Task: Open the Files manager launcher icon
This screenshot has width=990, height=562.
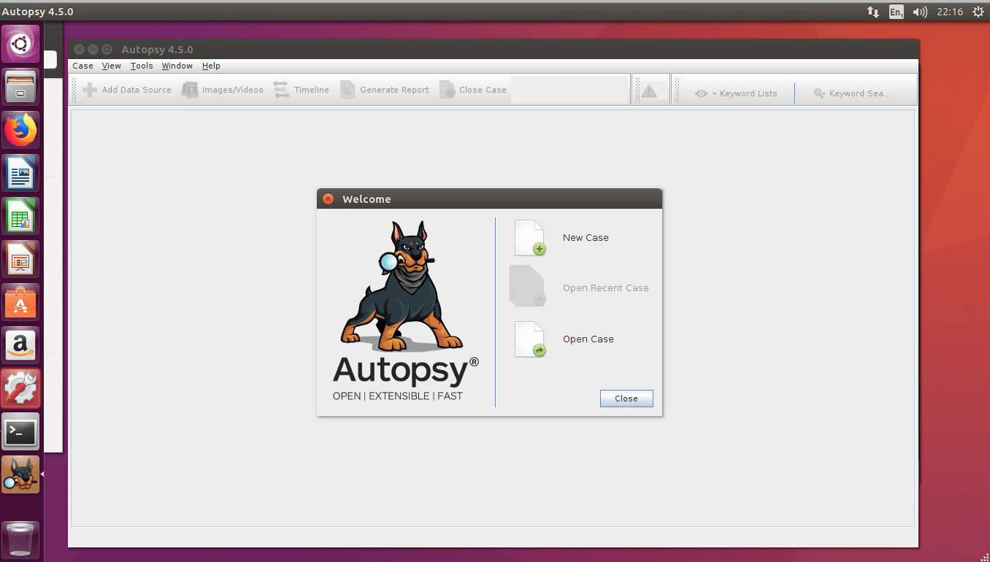Action: [20, 87]
